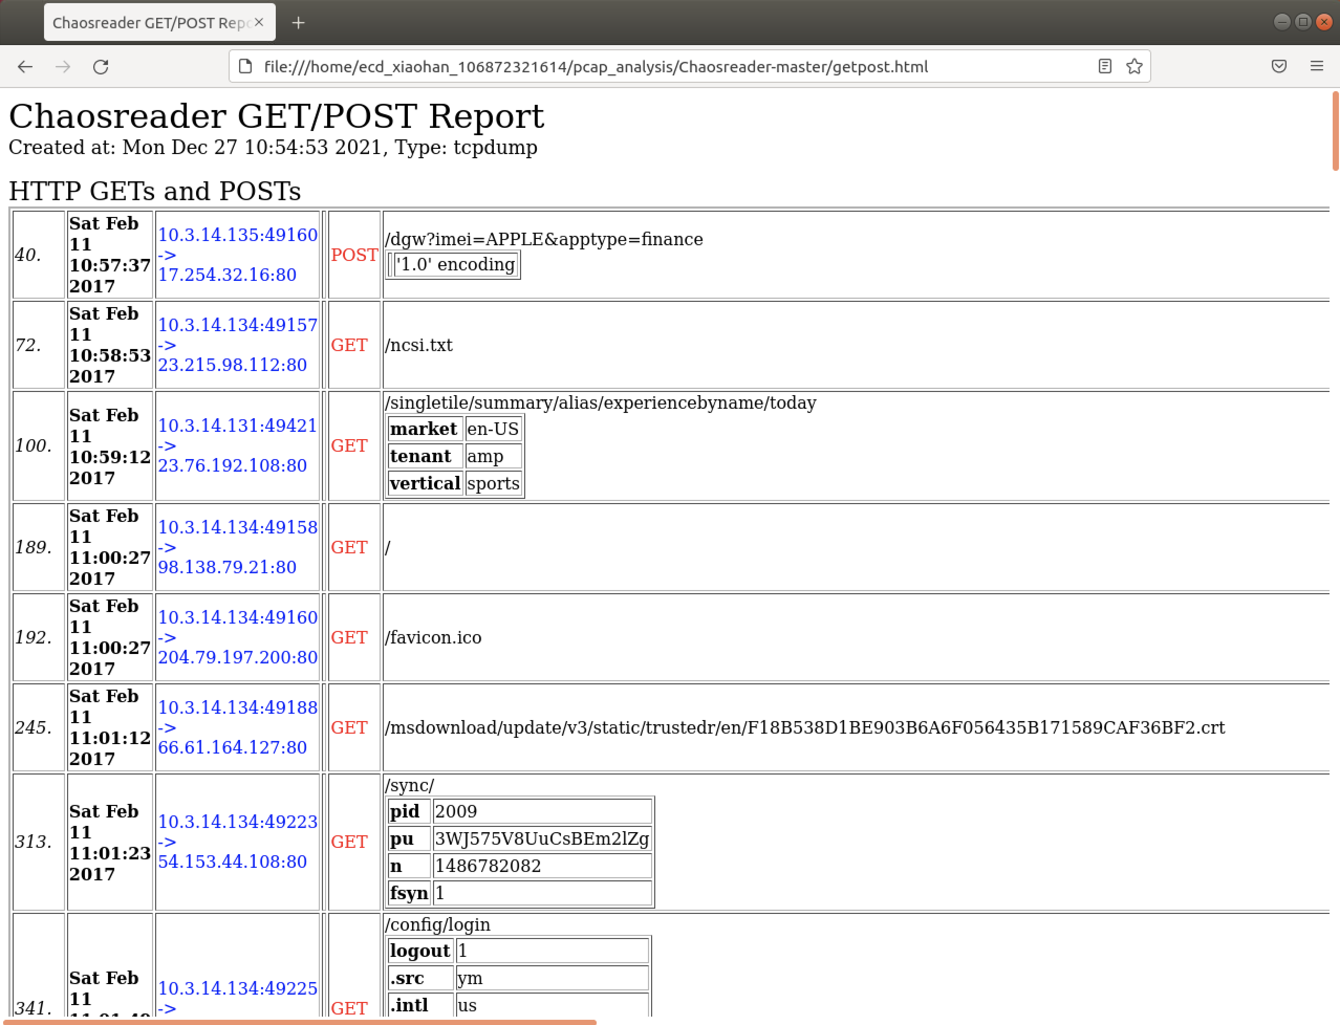Click the n value 1486782082
This screenshot has height=1025, width=1340.
point(542,866)
